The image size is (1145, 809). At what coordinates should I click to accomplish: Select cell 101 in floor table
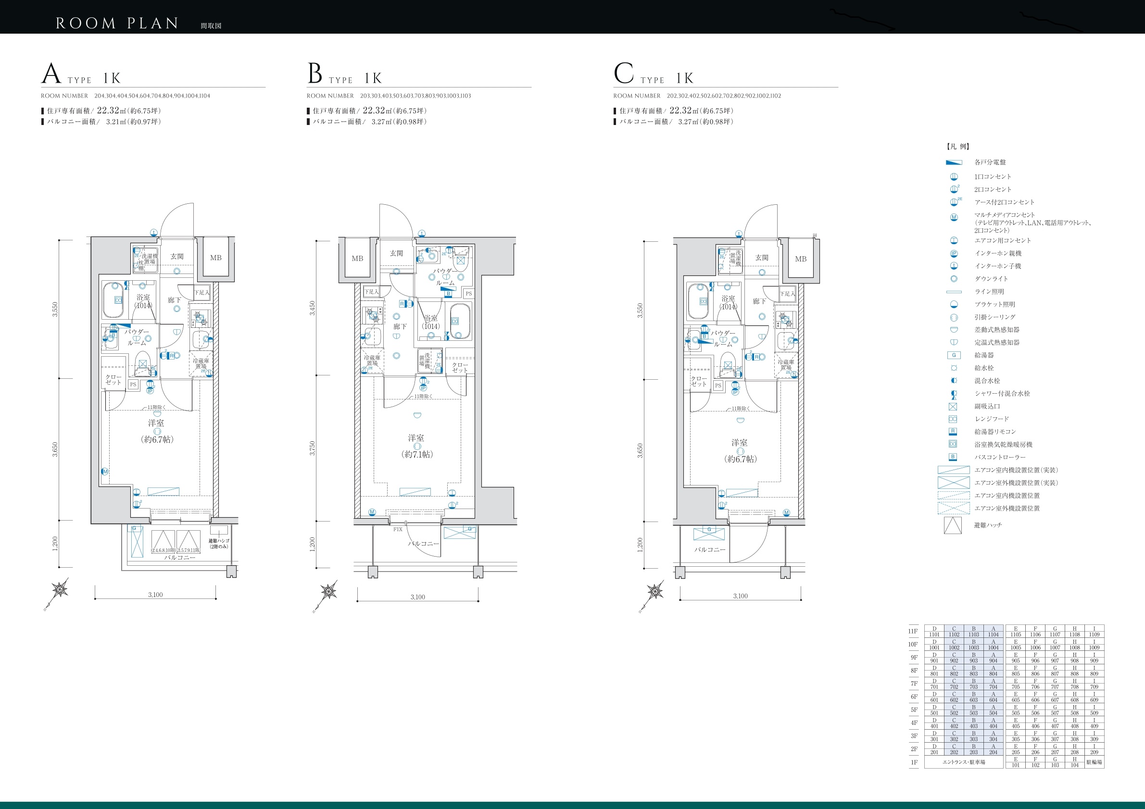[1016, 765]
